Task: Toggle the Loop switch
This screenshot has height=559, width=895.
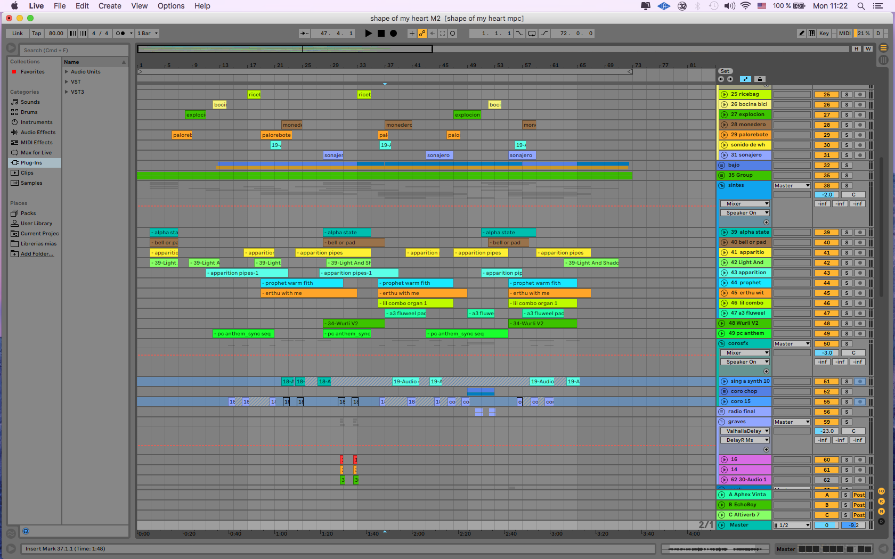Action: (532, 33)
